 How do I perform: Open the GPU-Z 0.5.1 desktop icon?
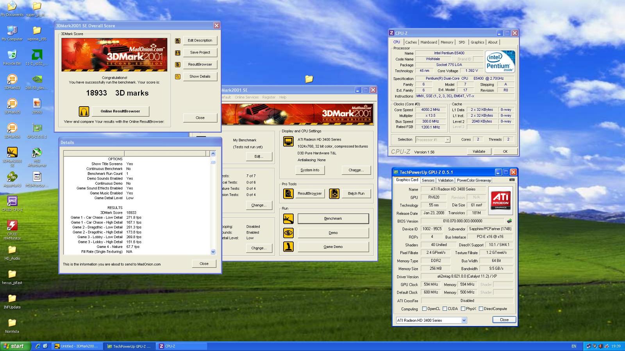coord(37,130)
